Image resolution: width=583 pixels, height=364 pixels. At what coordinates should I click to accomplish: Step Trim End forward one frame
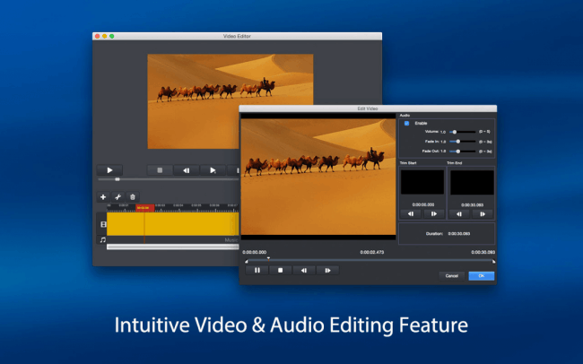coord(483,213)
